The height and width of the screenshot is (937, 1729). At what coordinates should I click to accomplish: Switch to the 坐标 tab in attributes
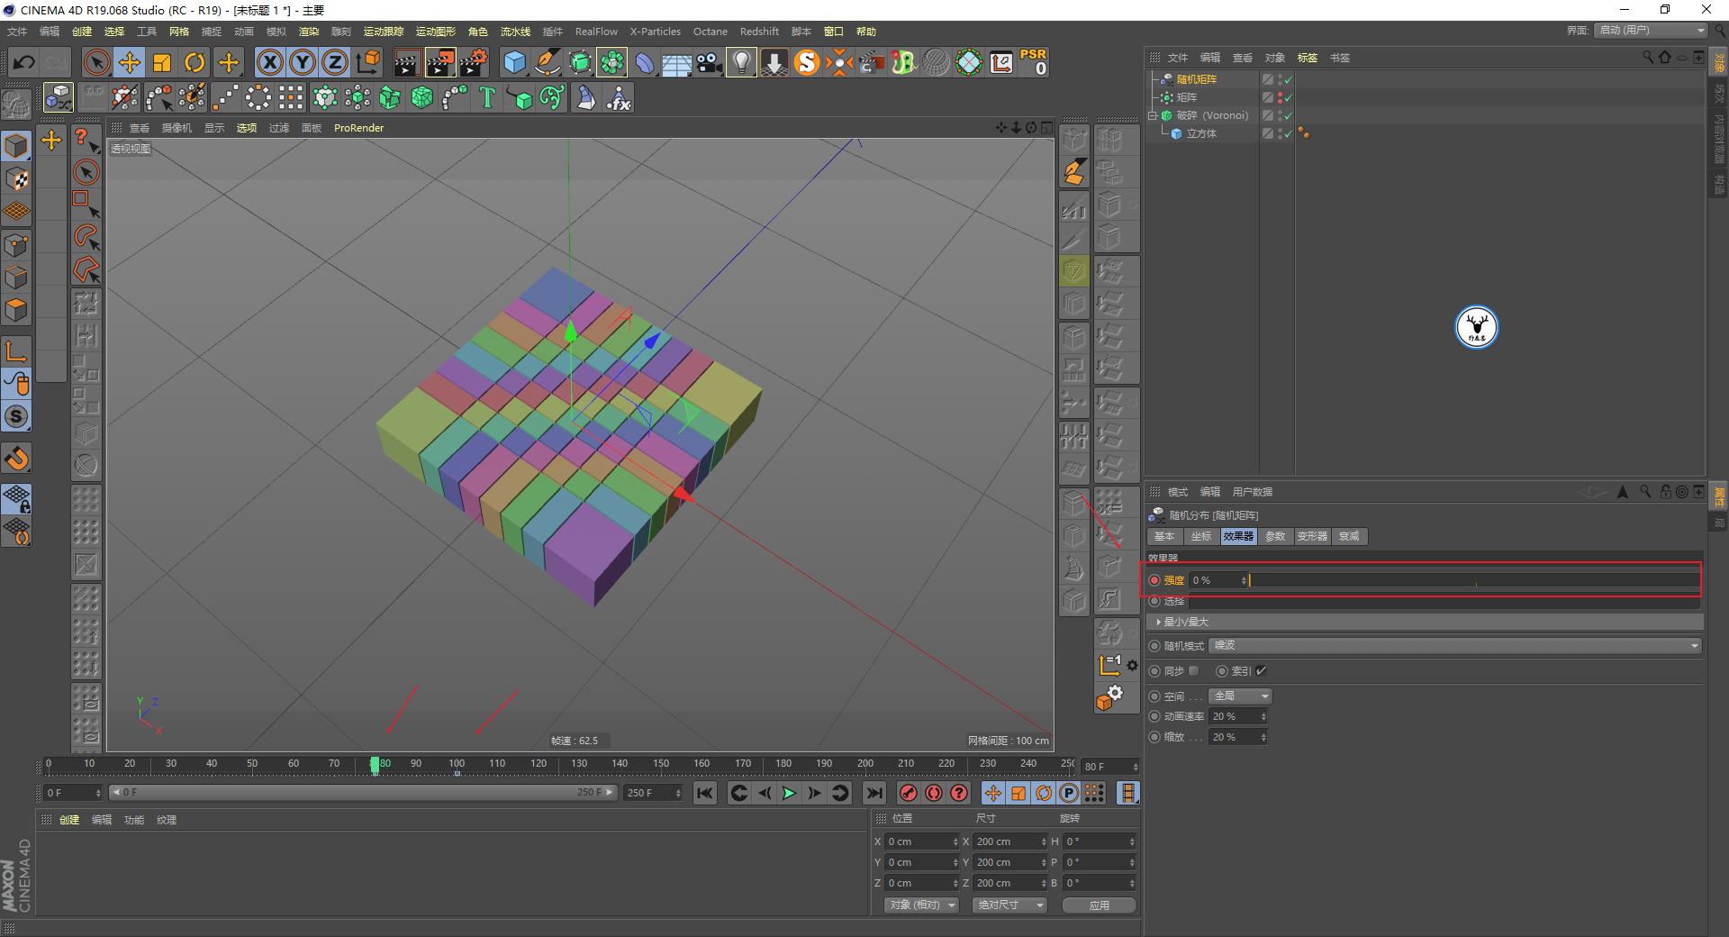click(x=1200, y=536)
